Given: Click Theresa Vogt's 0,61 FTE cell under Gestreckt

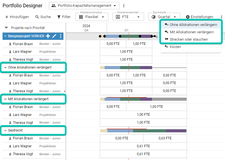Looking at the screenshot, I should tap(143, 154).
